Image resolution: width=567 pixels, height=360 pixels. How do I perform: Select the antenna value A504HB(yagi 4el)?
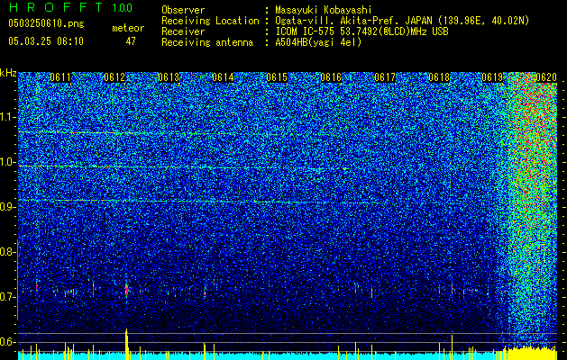click(318, 42)
